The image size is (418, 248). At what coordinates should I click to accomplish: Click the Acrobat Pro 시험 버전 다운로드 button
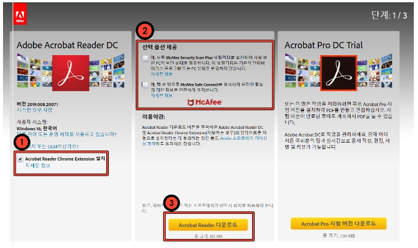(x=339, y=223)
